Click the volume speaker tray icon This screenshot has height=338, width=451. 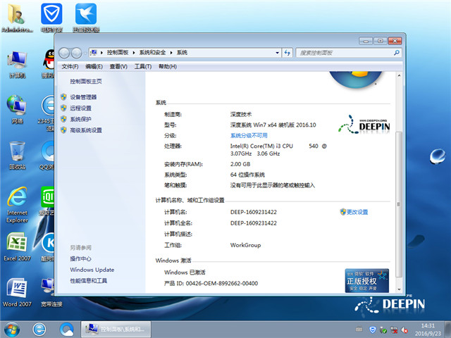[404, 330]
